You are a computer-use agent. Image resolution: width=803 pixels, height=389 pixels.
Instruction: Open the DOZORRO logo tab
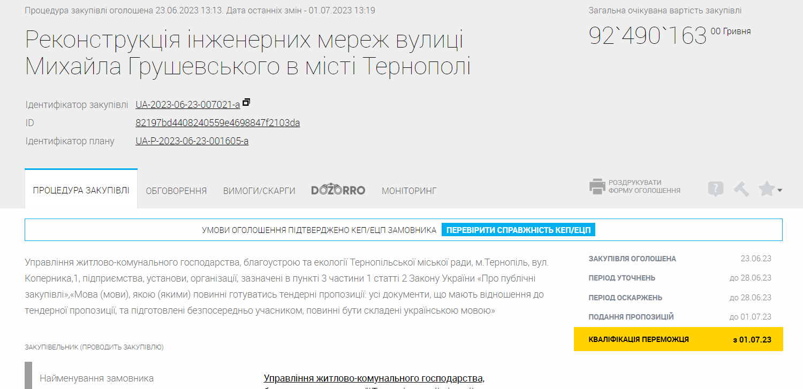[338, 190]
